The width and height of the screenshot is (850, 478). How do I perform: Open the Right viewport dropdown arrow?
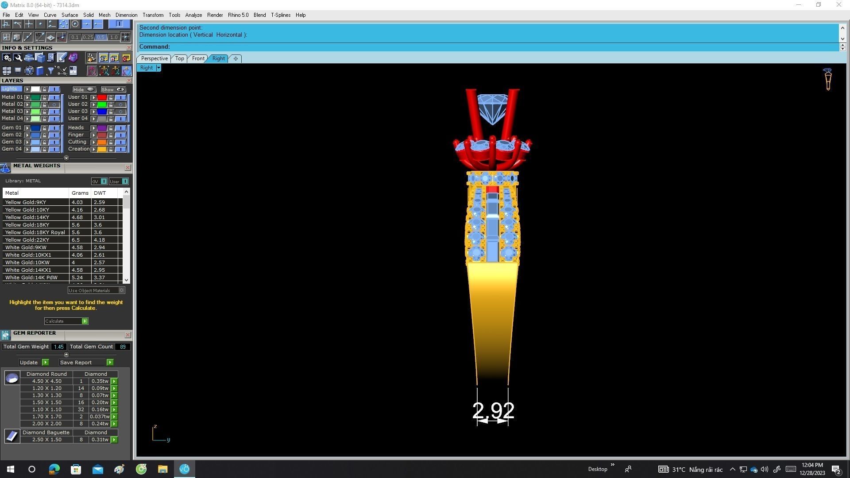click(158, 68)
